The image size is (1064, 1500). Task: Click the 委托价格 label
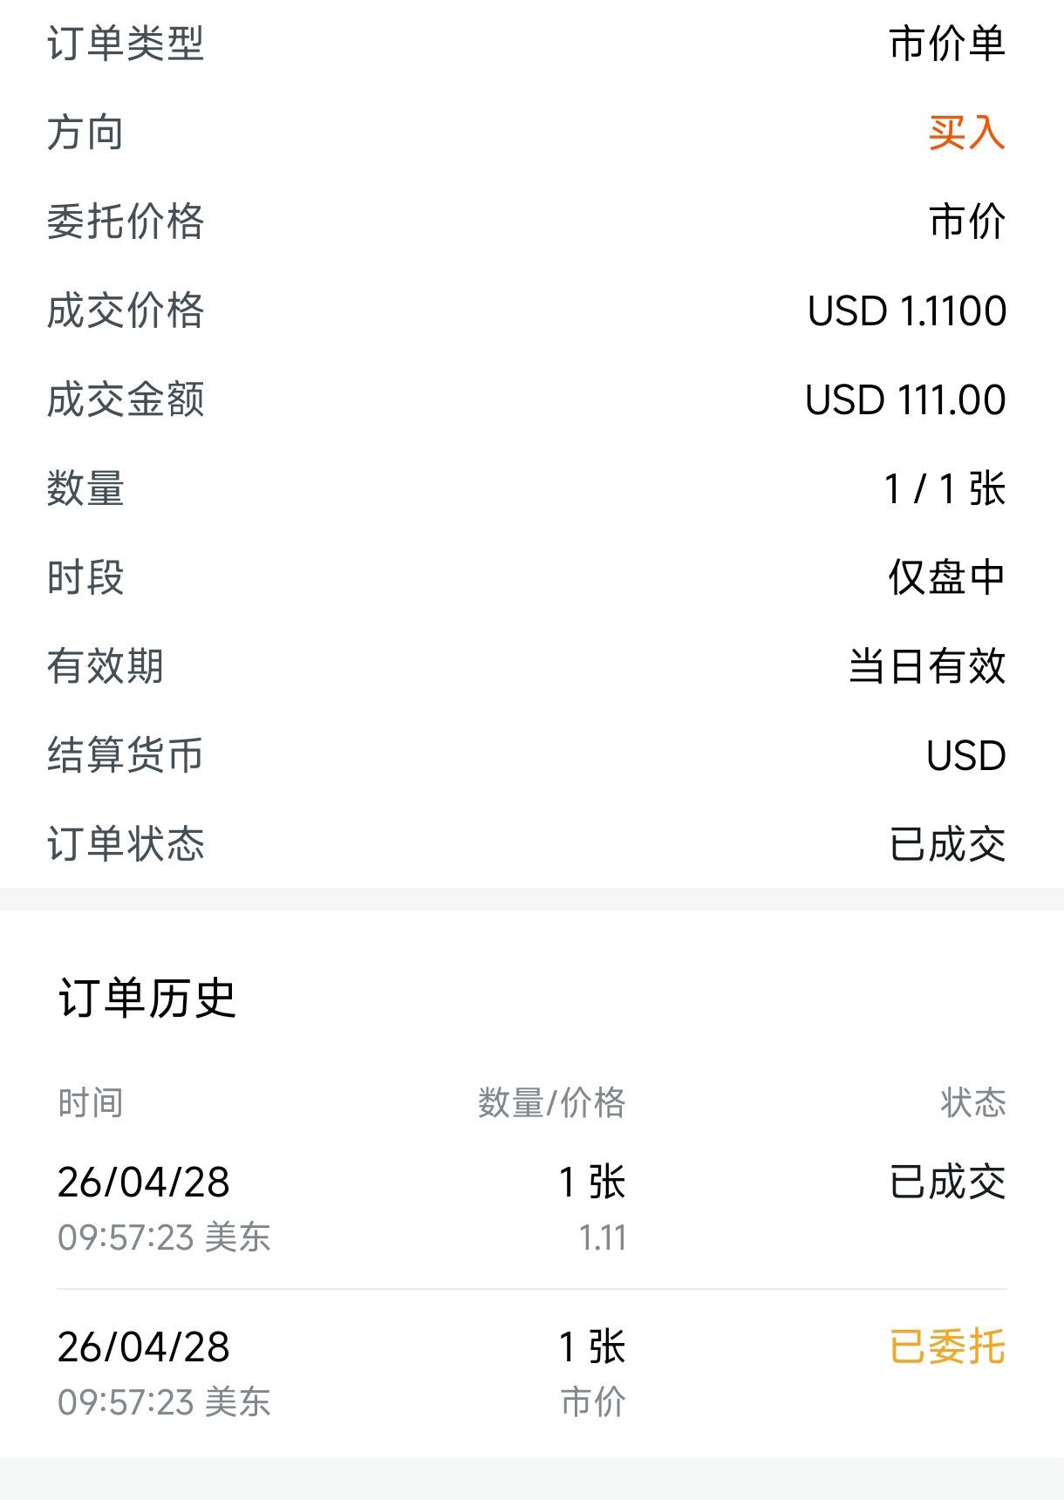(126, 222)
